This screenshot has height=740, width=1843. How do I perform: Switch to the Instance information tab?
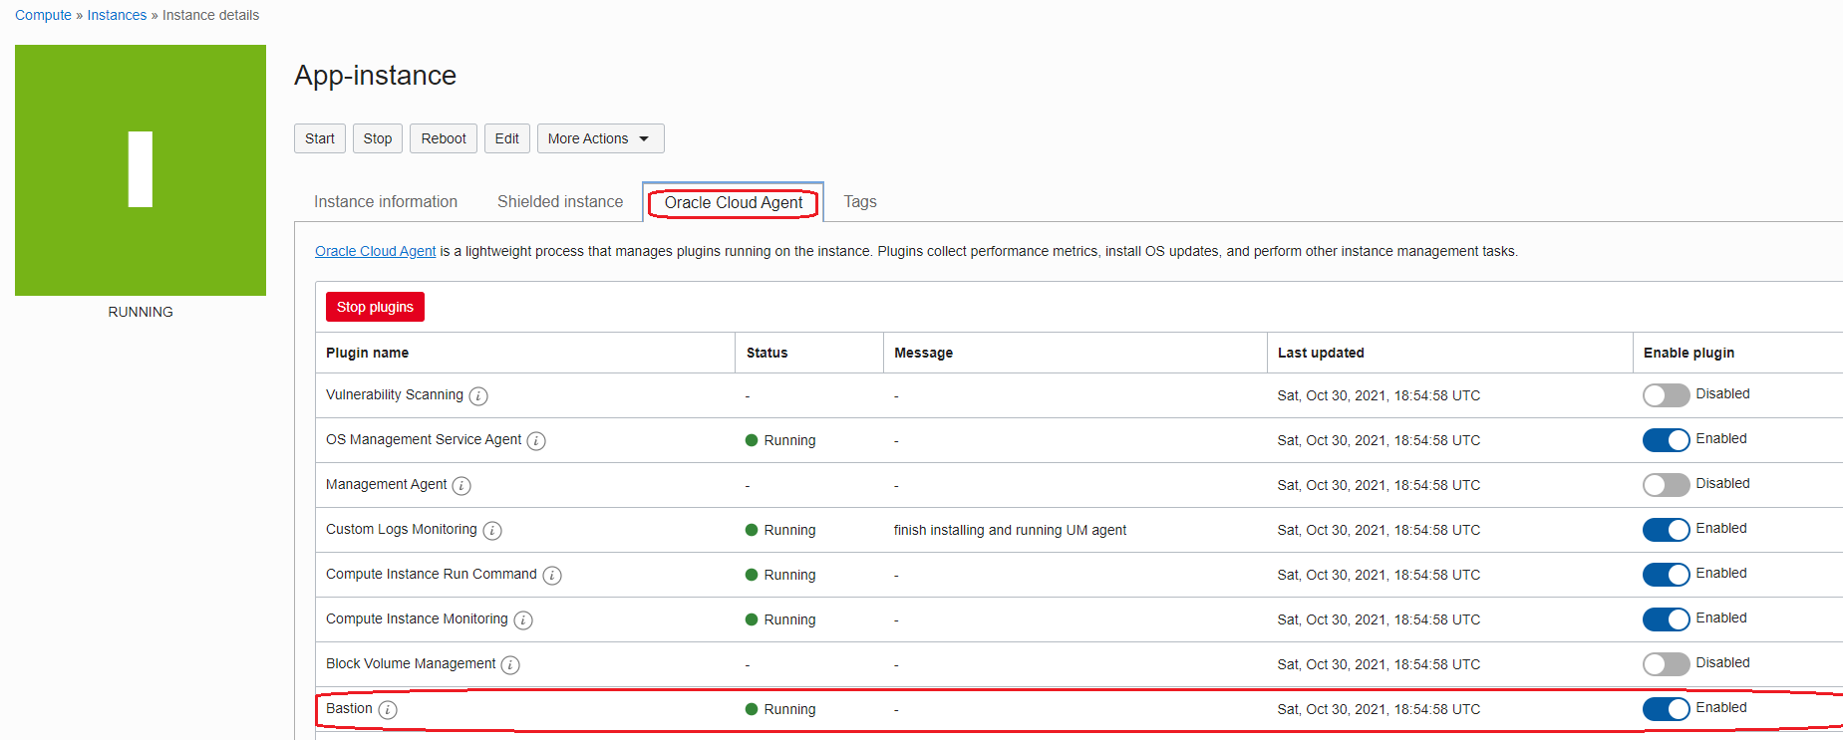(x=386, y=202)
